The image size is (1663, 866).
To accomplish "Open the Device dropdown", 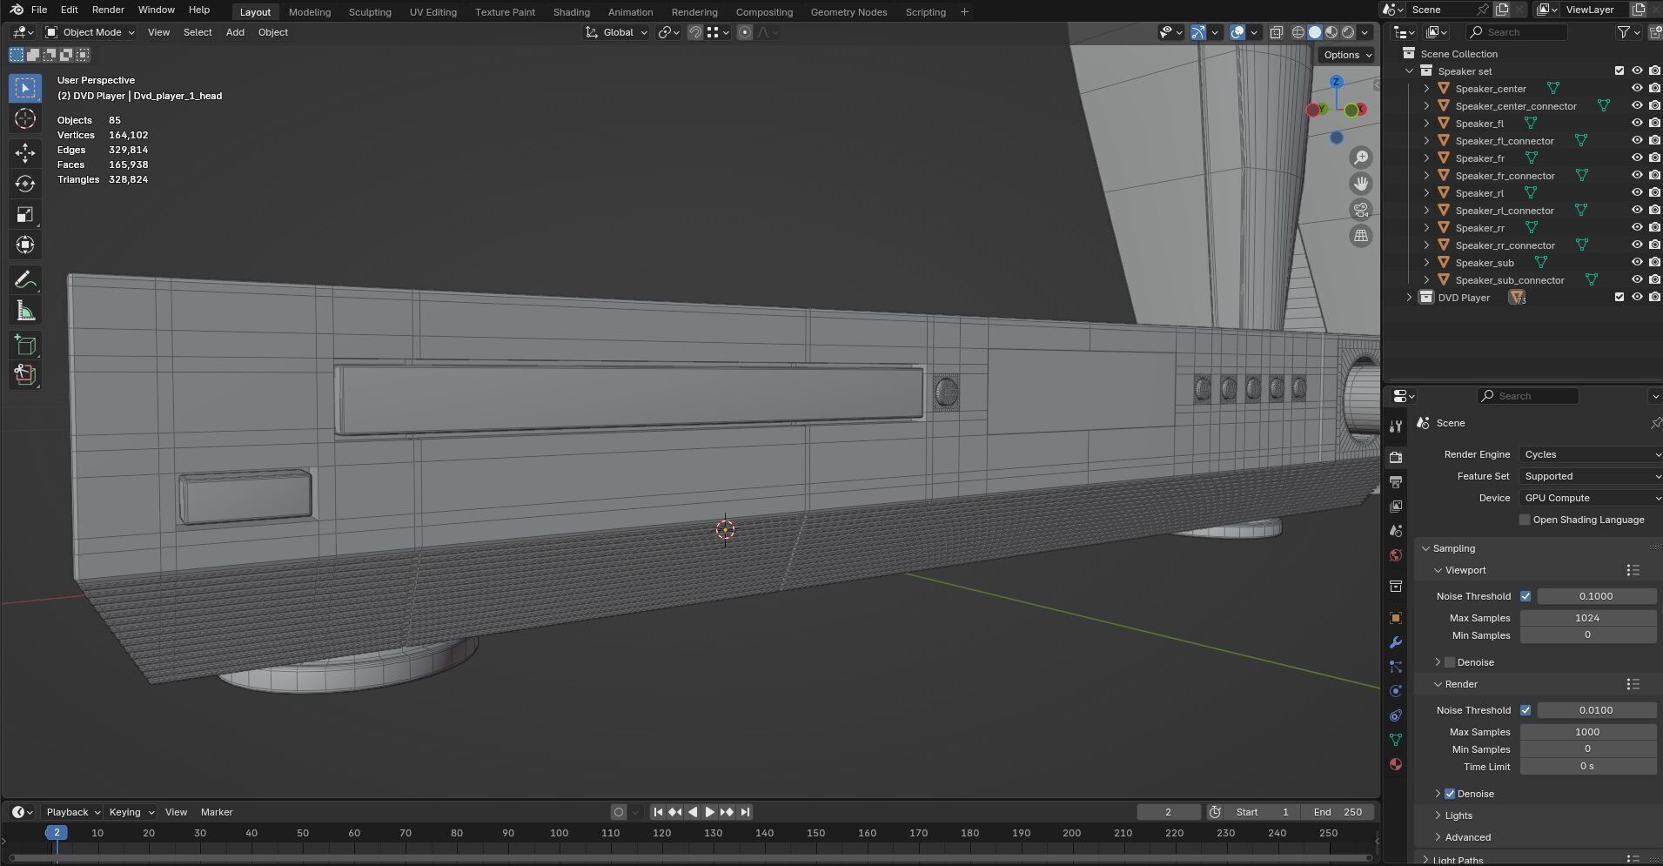I will coord(1591,498).
